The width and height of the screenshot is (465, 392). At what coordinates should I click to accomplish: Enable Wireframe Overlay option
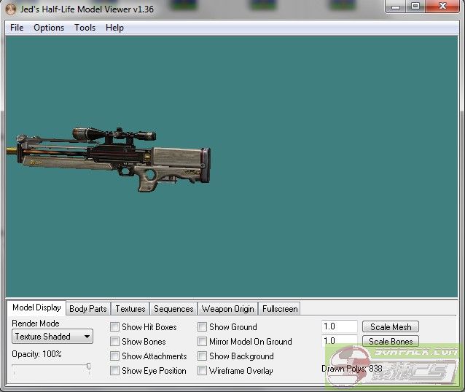pos(203,371)
